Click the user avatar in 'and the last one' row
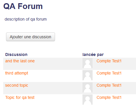The image size is (136, 109). click(x=87, y=63)
